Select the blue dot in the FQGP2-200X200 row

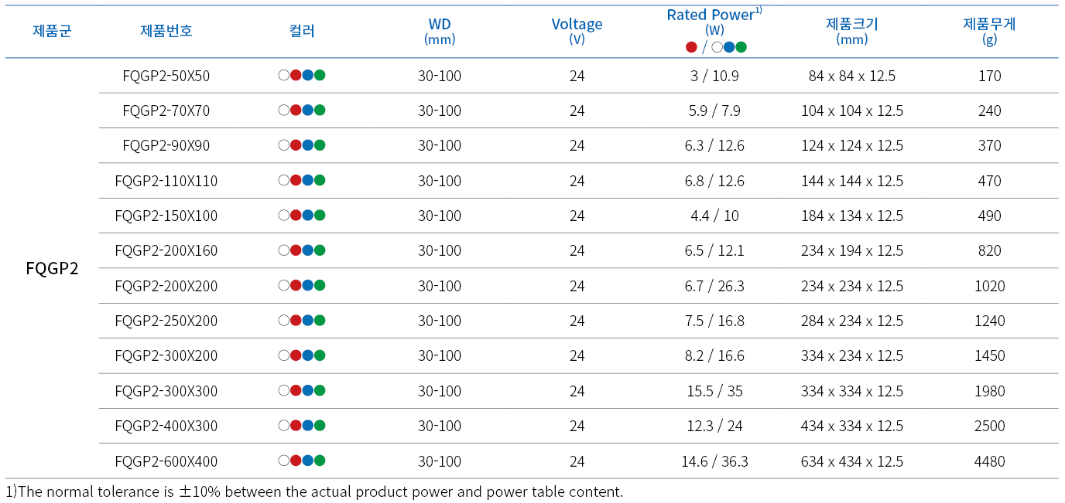[x=308, y=285]
